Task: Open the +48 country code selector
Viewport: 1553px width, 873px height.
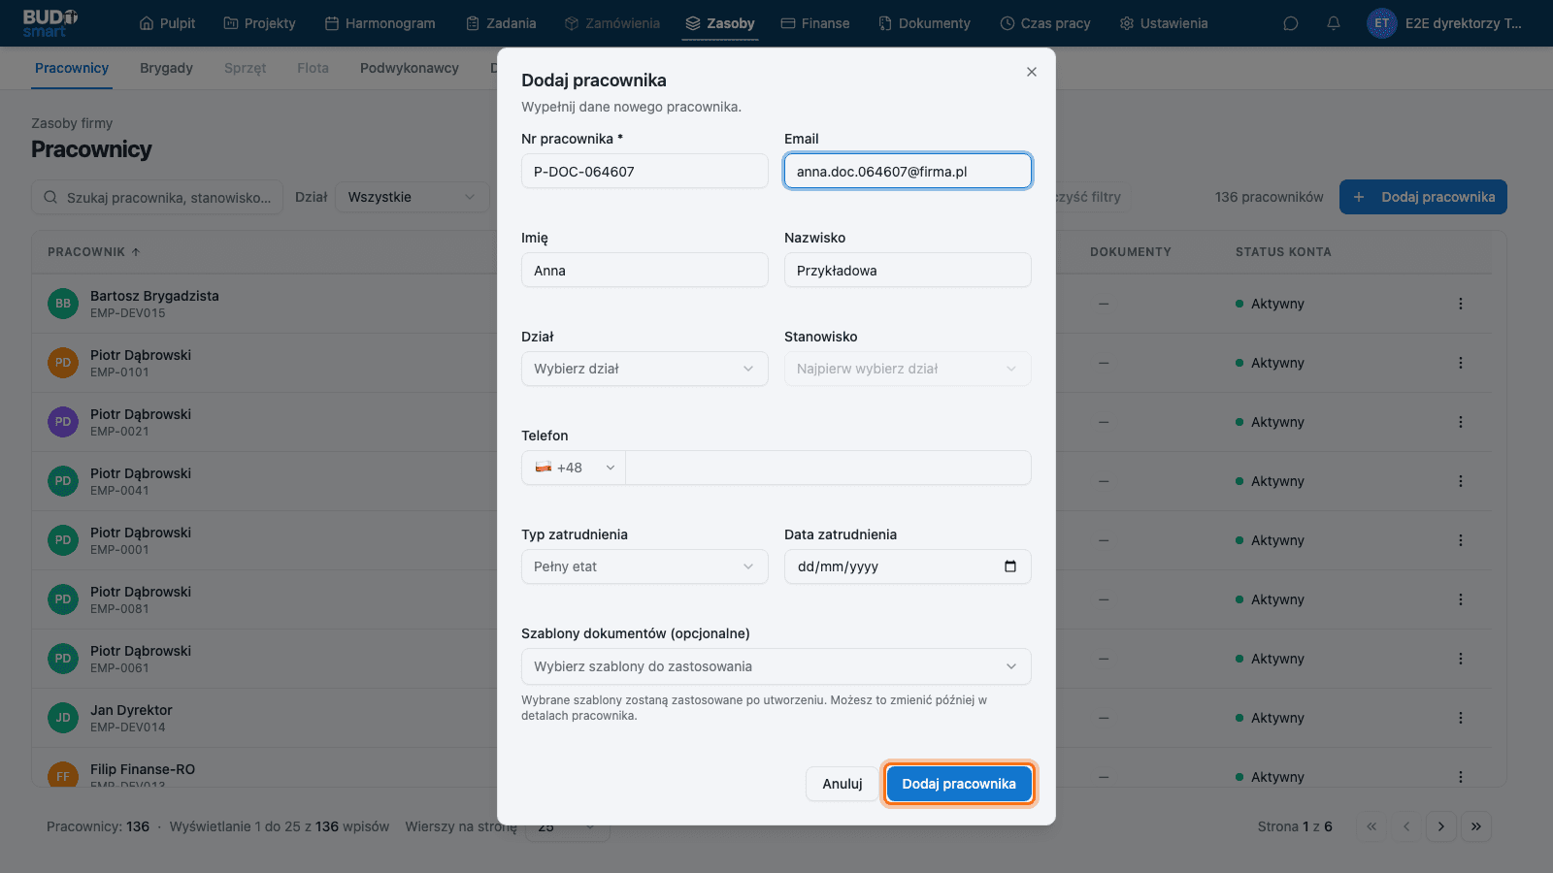Action: point(574,468)
